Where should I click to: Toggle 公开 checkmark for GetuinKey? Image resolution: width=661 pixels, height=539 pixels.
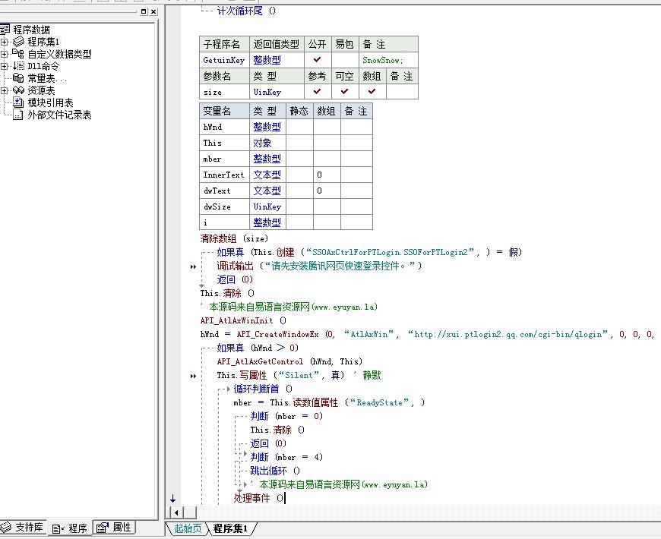coord(318,60)
